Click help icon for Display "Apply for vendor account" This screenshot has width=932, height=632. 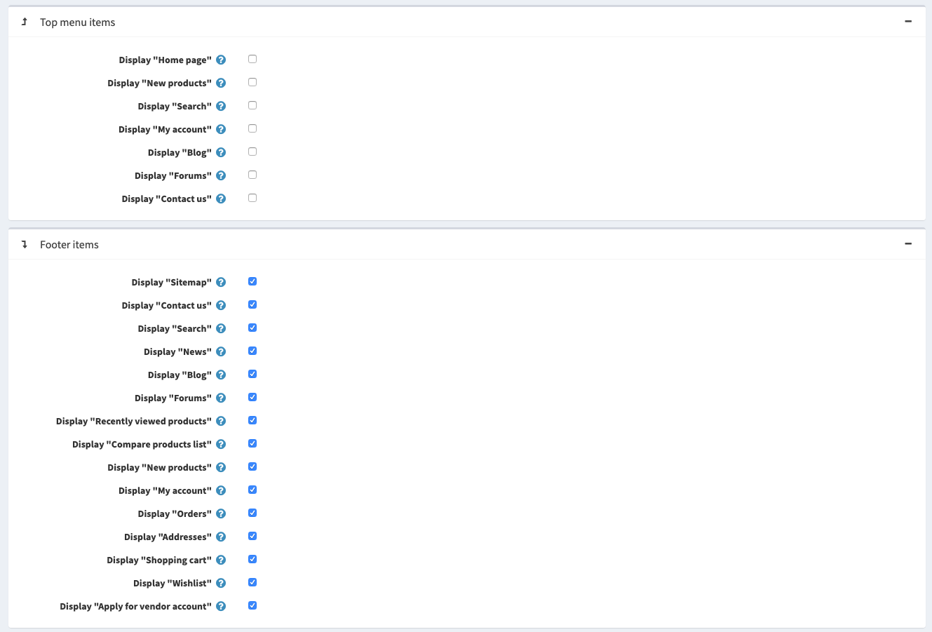click(221, 605)
